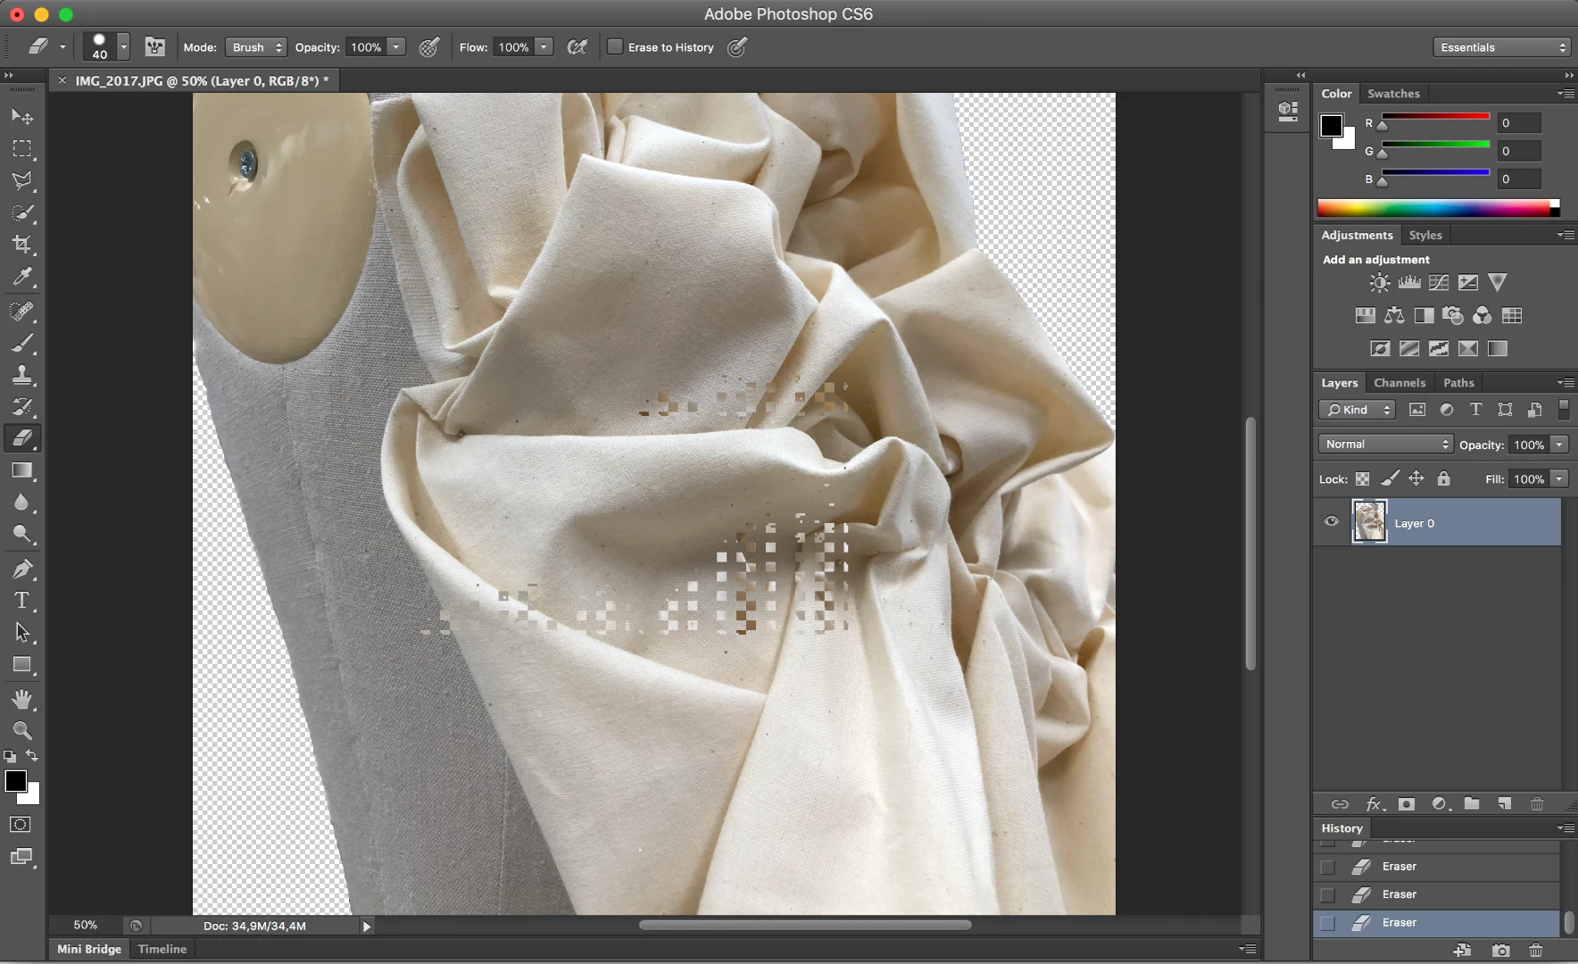Select the Healing Brush tool
The height and width of the screenshot is (964, 1578).
tap(22, 311)
